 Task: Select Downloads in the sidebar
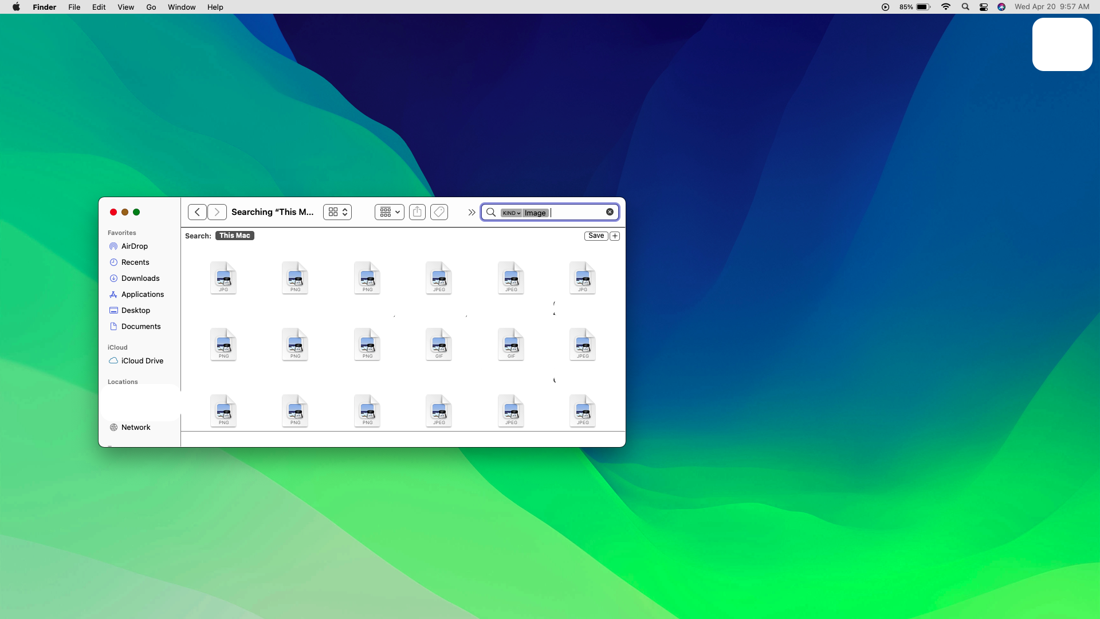[140, 279]
